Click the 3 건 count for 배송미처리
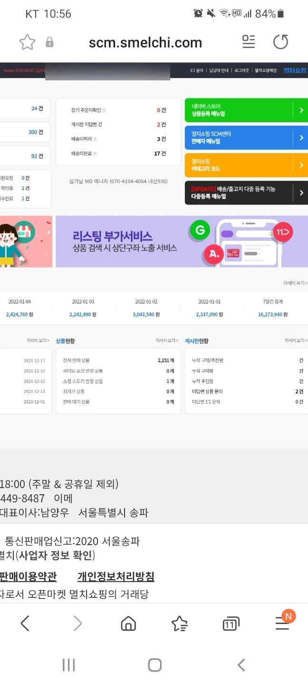Screen dimensions: 308x685 [x=161, y=139]
